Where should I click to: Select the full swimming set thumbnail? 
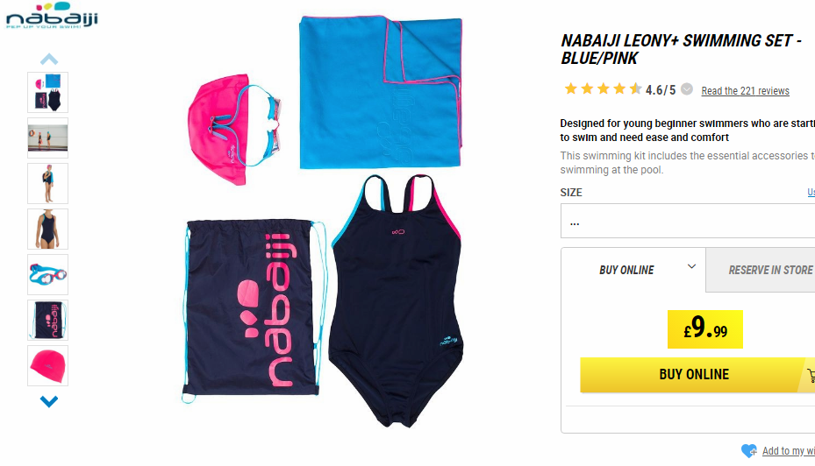click(x=48, y=92)
